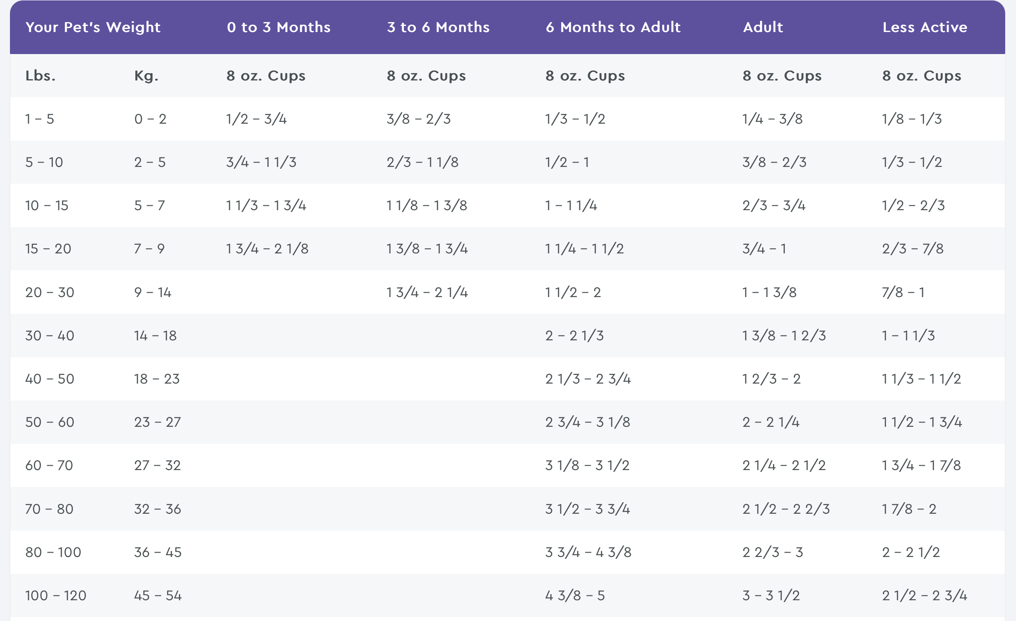The height and width of the screenshot is (621, 1016).
Task: Click the "1 3/4 – 2 1/8" cups cell
Action: (267, 249)
